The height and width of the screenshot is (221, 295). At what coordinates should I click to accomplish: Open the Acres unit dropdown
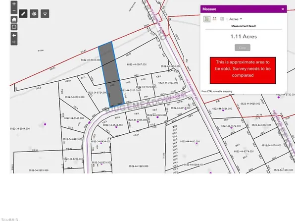(236, 19)
